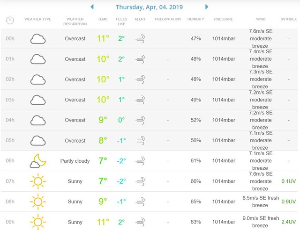Click the Weather Type column header
The image size is (300, 231).
[37, 19]
